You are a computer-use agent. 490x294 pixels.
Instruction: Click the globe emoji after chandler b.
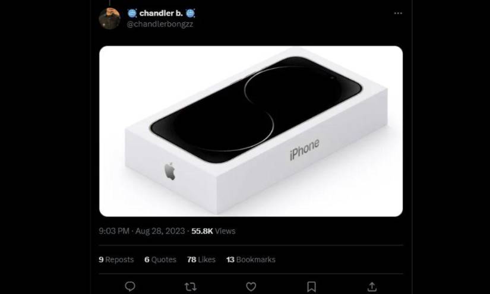[191, 13]
